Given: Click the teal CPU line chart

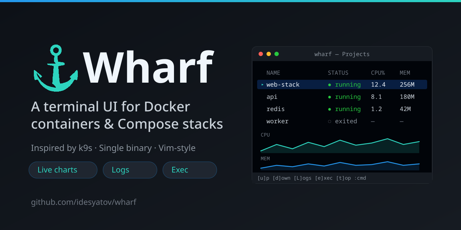Looking at the screenshot, I should coord(340,146).
